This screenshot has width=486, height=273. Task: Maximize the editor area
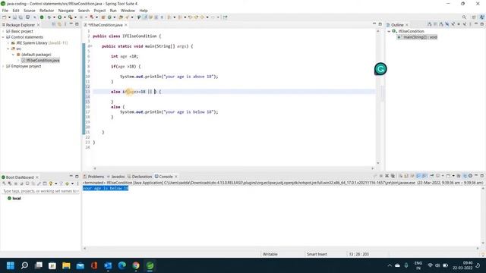point(380,24)
